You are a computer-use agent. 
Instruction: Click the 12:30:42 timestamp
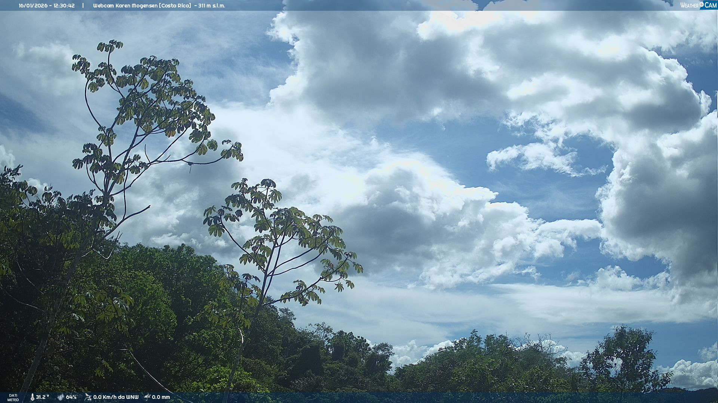click(64, 6)
